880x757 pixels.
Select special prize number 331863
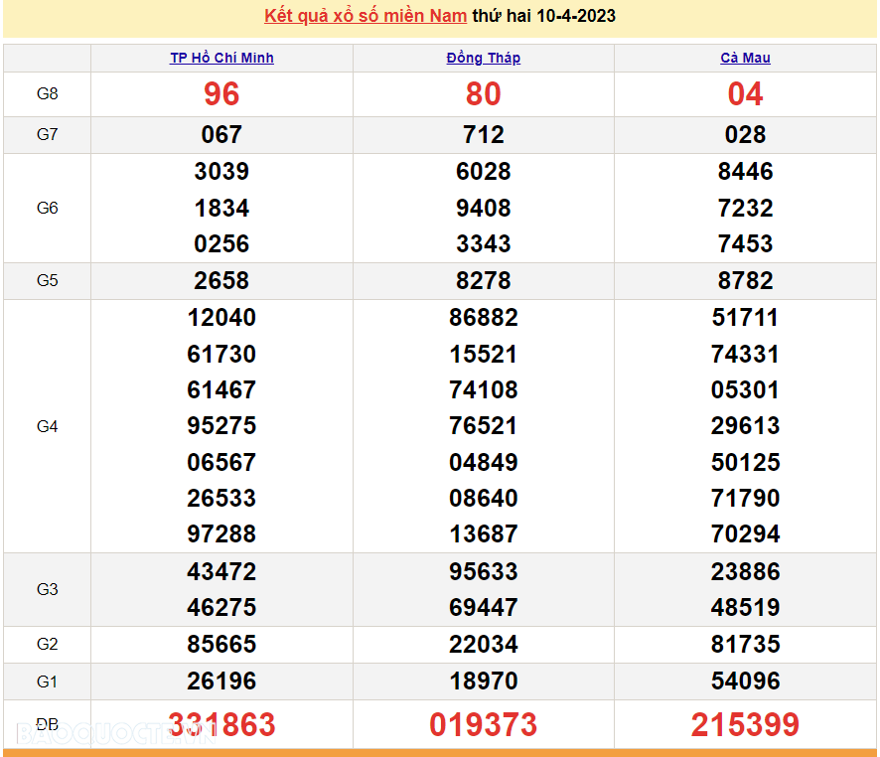221,724
